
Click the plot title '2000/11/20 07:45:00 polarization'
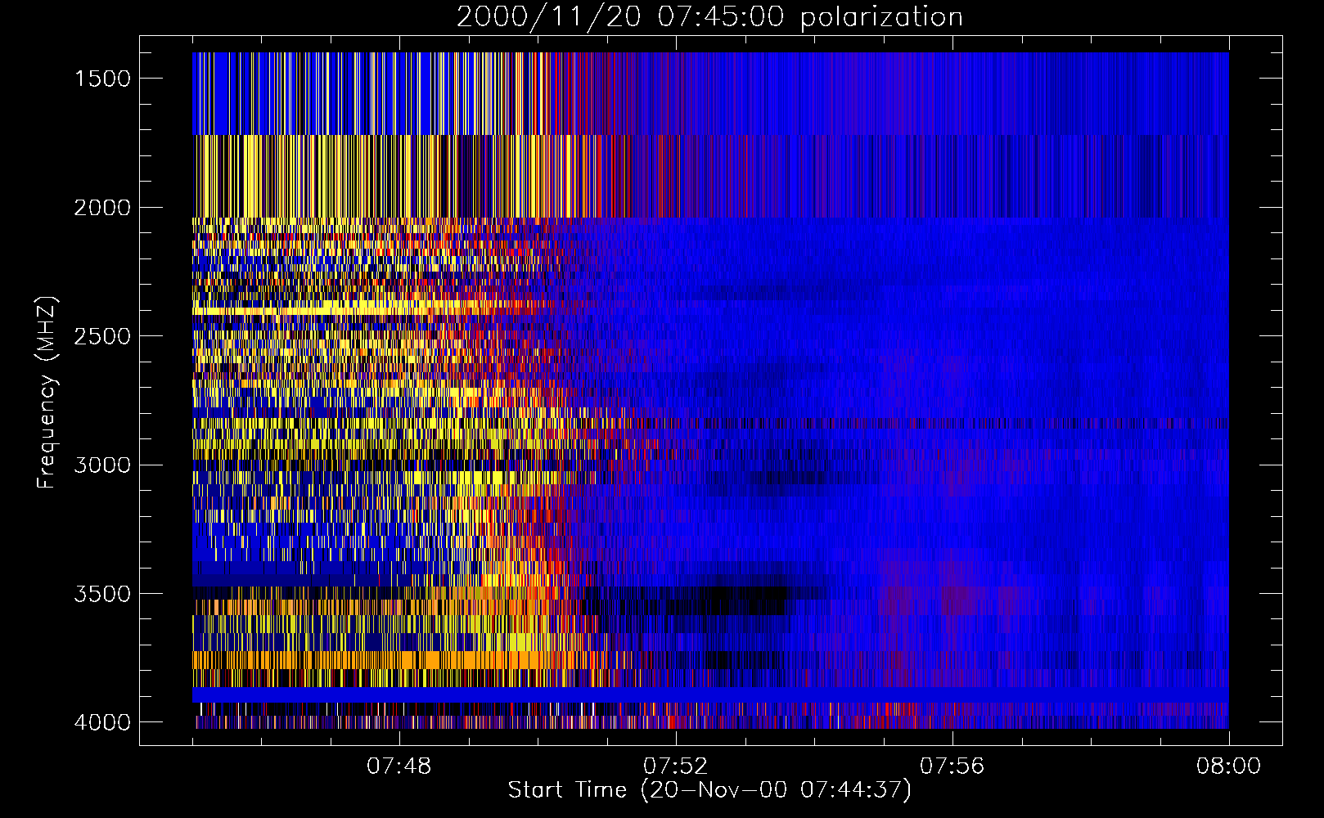709,17
